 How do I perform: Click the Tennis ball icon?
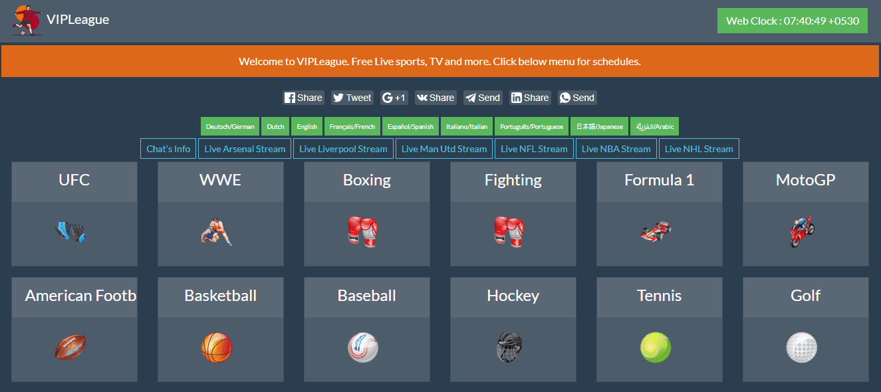[x=656, y=347]
